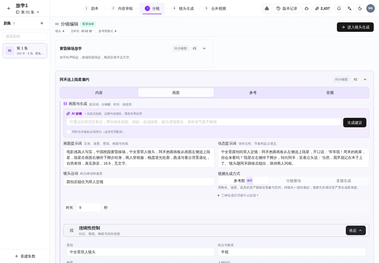
Task: Click 新建集数 at the sidebar bottom
Action: pyautogui.click(x=25, y=256)
